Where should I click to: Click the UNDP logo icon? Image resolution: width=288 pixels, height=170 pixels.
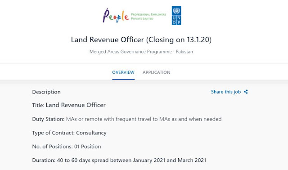pyautogui.click(x=176, y=15)
